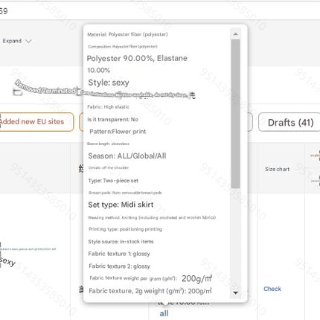Click the Removed/Terminated status label
320x320 pixels.
click(45, 87)
